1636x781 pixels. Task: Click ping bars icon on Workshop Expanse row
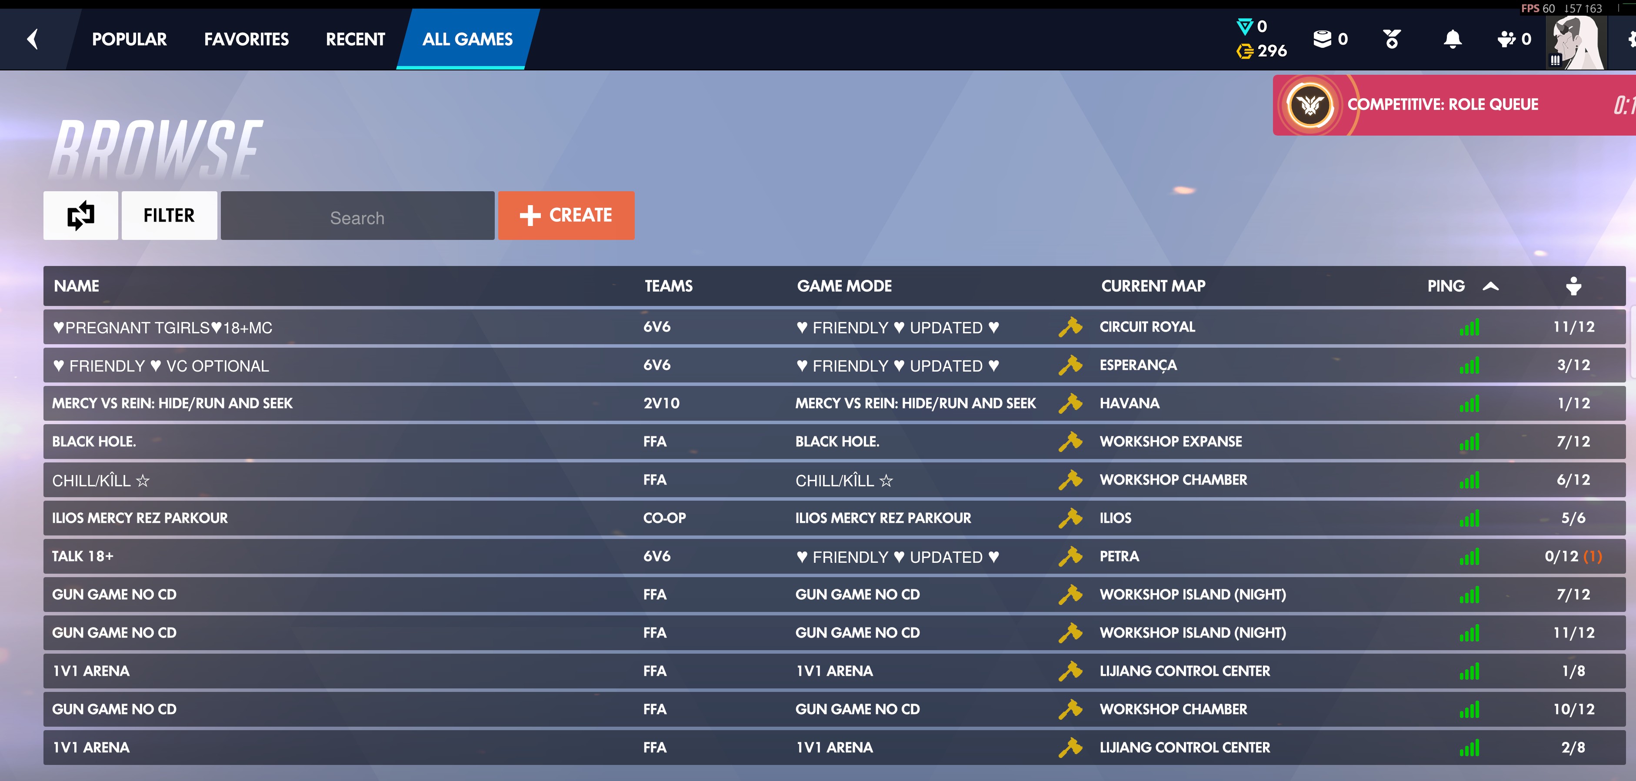pos(1469,441)
